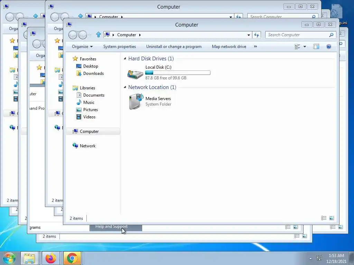Click the 87.8 GB free of 99.6 GB text
The height and width of the screenshot is (265, 354).
pyautogui.click(x=166, y=78)
